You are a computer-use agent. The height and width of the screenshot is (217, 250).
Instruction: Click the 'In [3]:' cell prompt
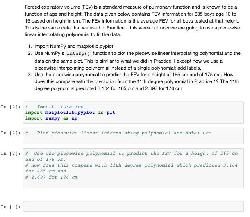click(x=11, y=154)
